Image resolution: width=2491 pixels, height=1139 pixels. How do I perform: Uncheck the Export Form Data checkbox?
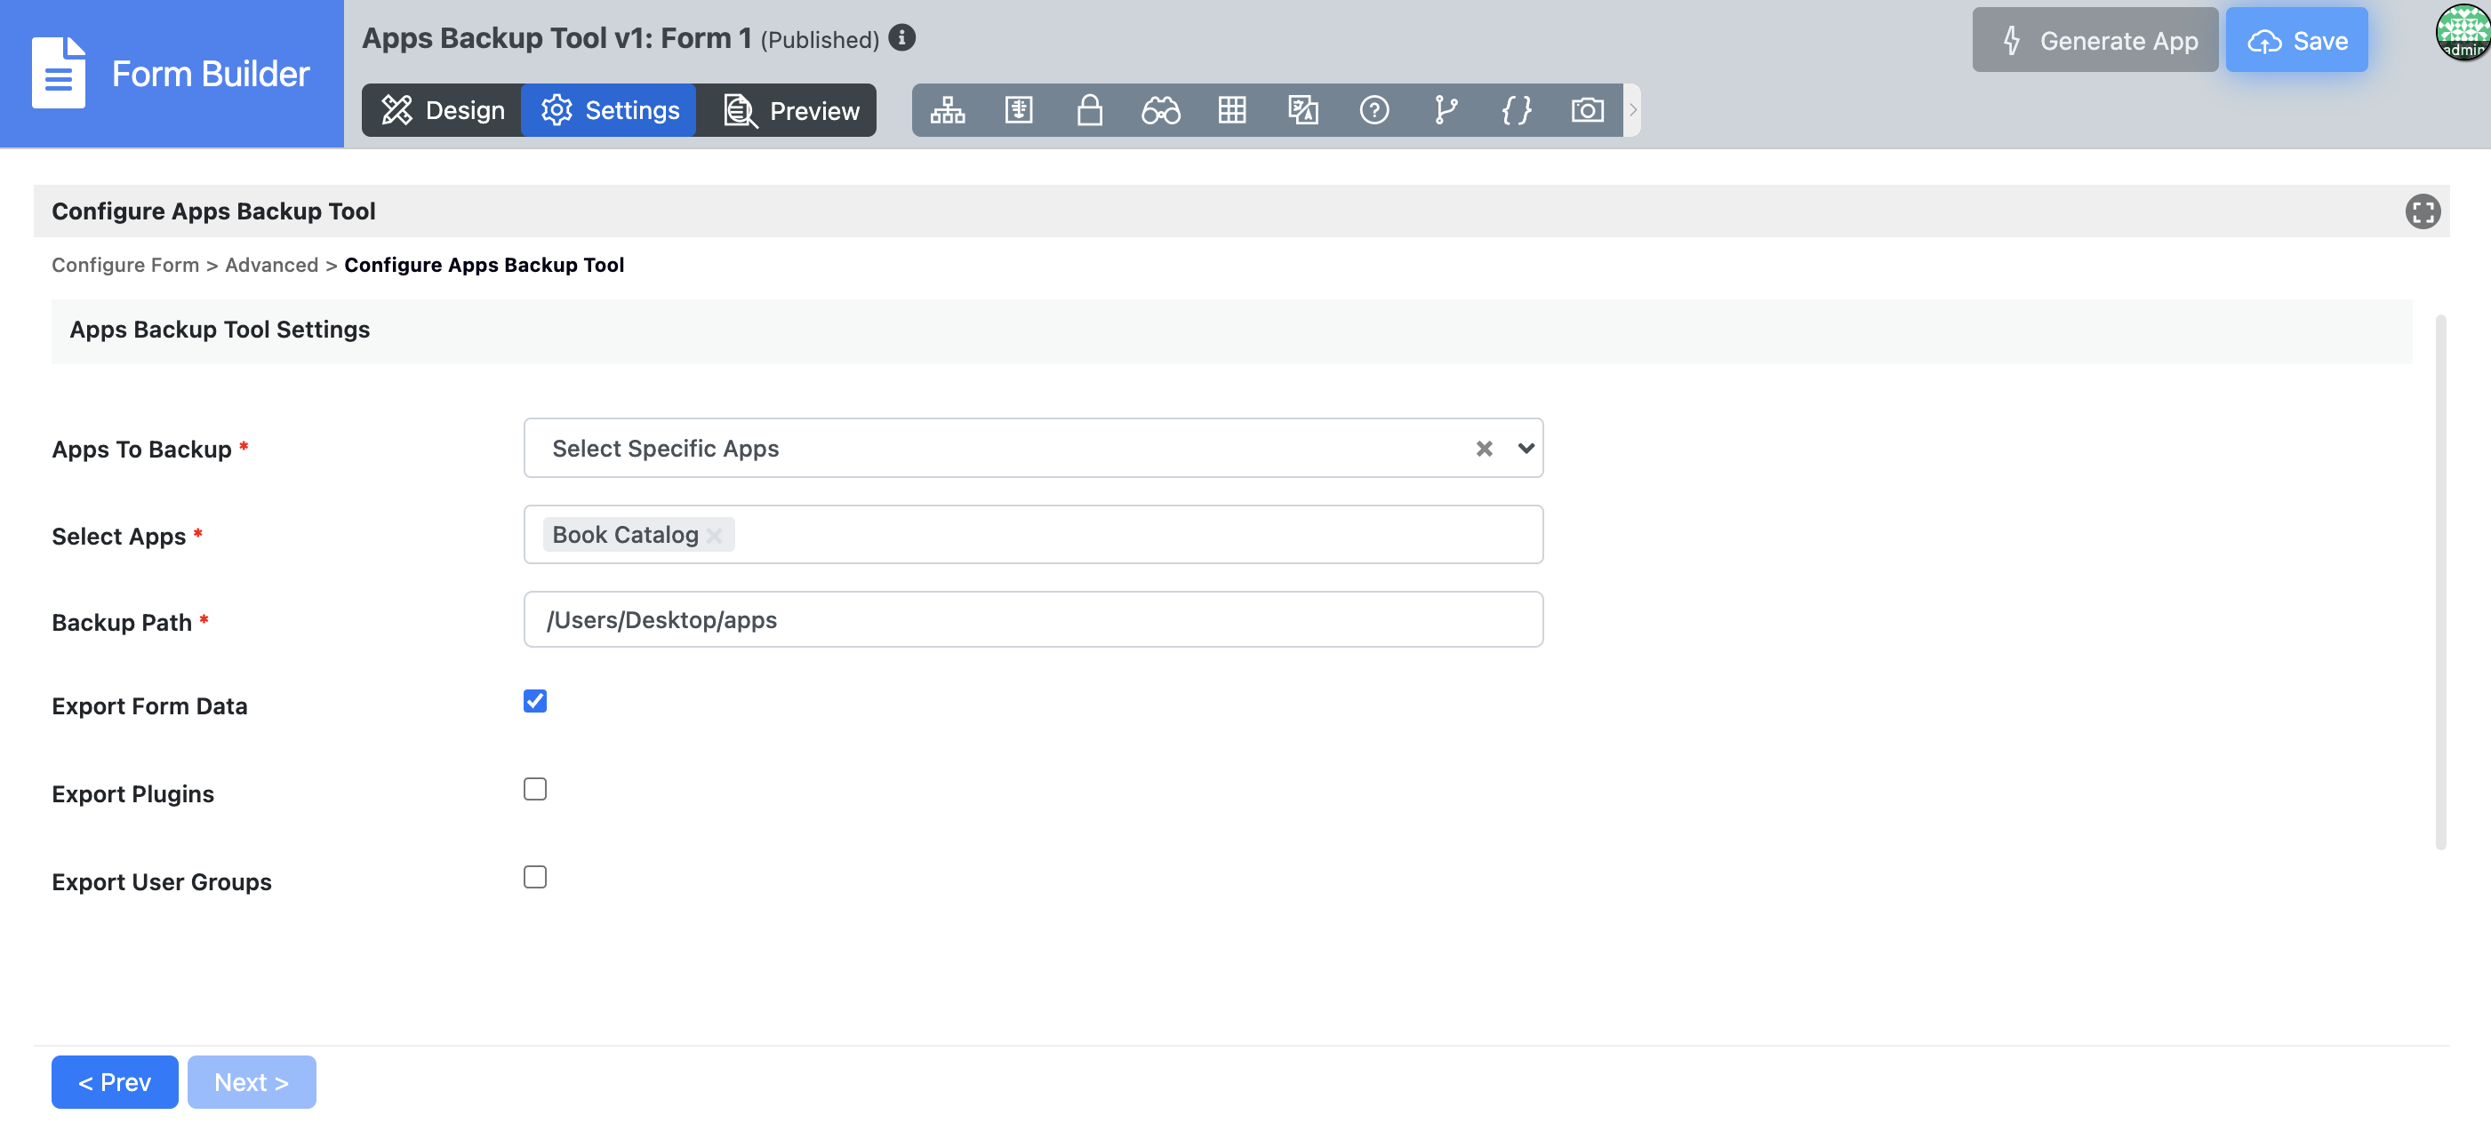[x=535, y=700]
